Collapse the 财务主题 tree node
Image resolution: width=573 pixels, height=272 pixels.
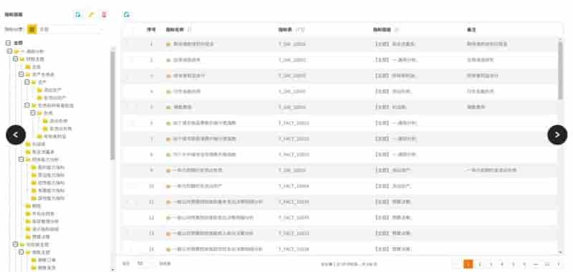(x=15, y=59)
